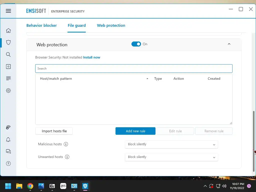The image size is (256, 192).
Task: Click the volume speaker tray icon
Action: coord(224,186)
